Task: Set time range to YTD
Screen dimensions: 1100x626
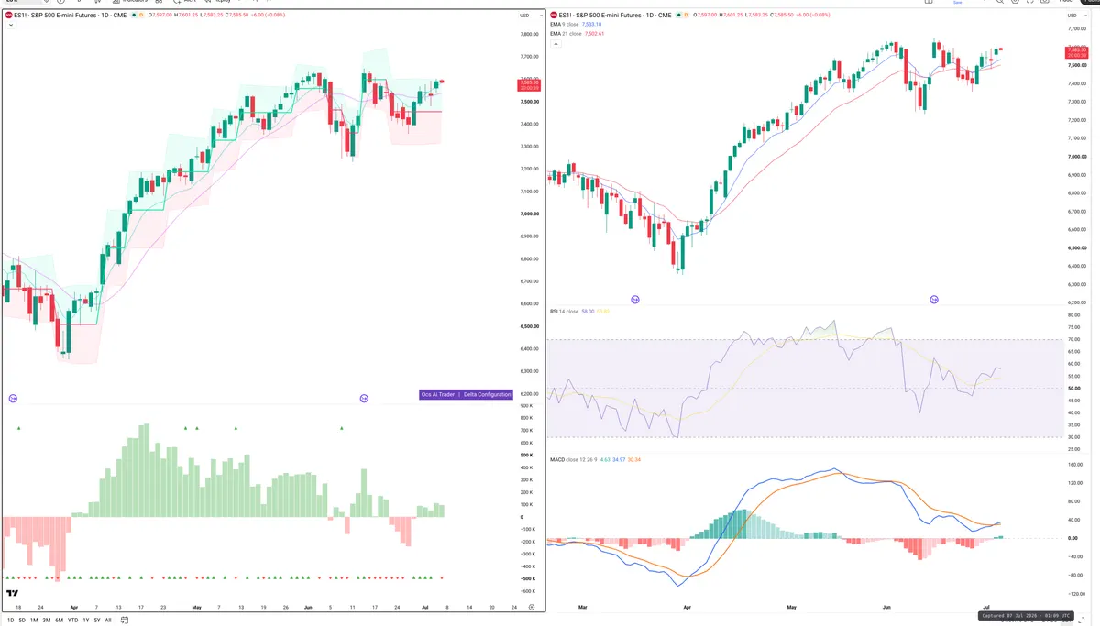Action: 72,620
